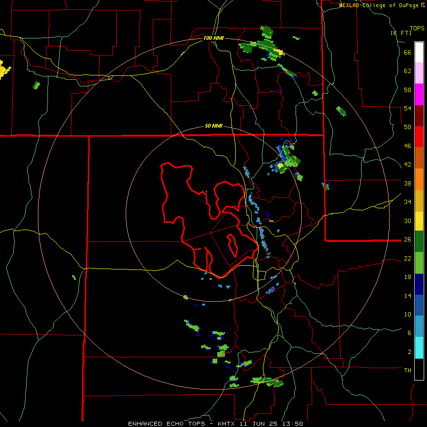The height and width of the screenshot is (427, 427).
Task: Click the legend value 50
Action: pos(408,127)
